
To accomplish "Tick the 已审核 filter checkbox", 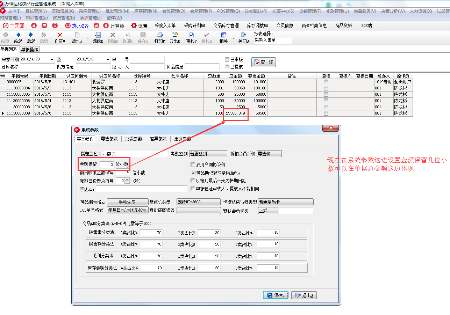I will (227, 60).
